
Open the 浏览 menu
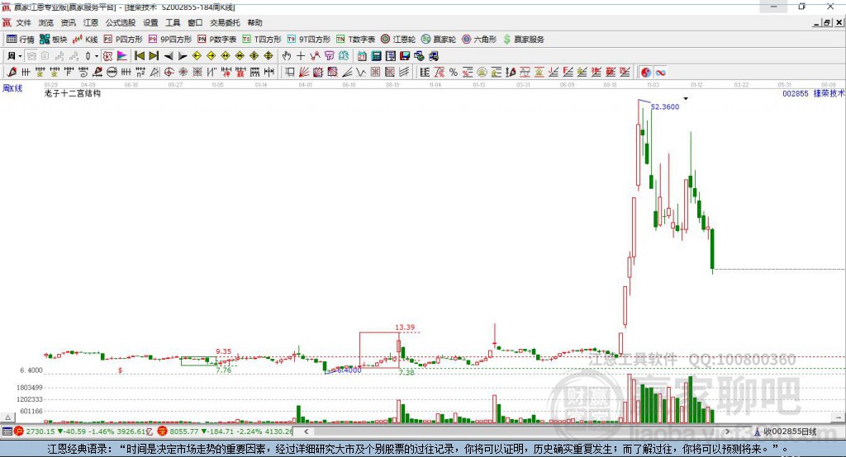(46, 22)
